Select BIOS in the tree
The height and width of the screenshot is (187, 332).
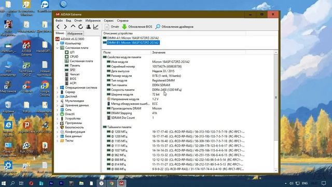click(71, 78)
